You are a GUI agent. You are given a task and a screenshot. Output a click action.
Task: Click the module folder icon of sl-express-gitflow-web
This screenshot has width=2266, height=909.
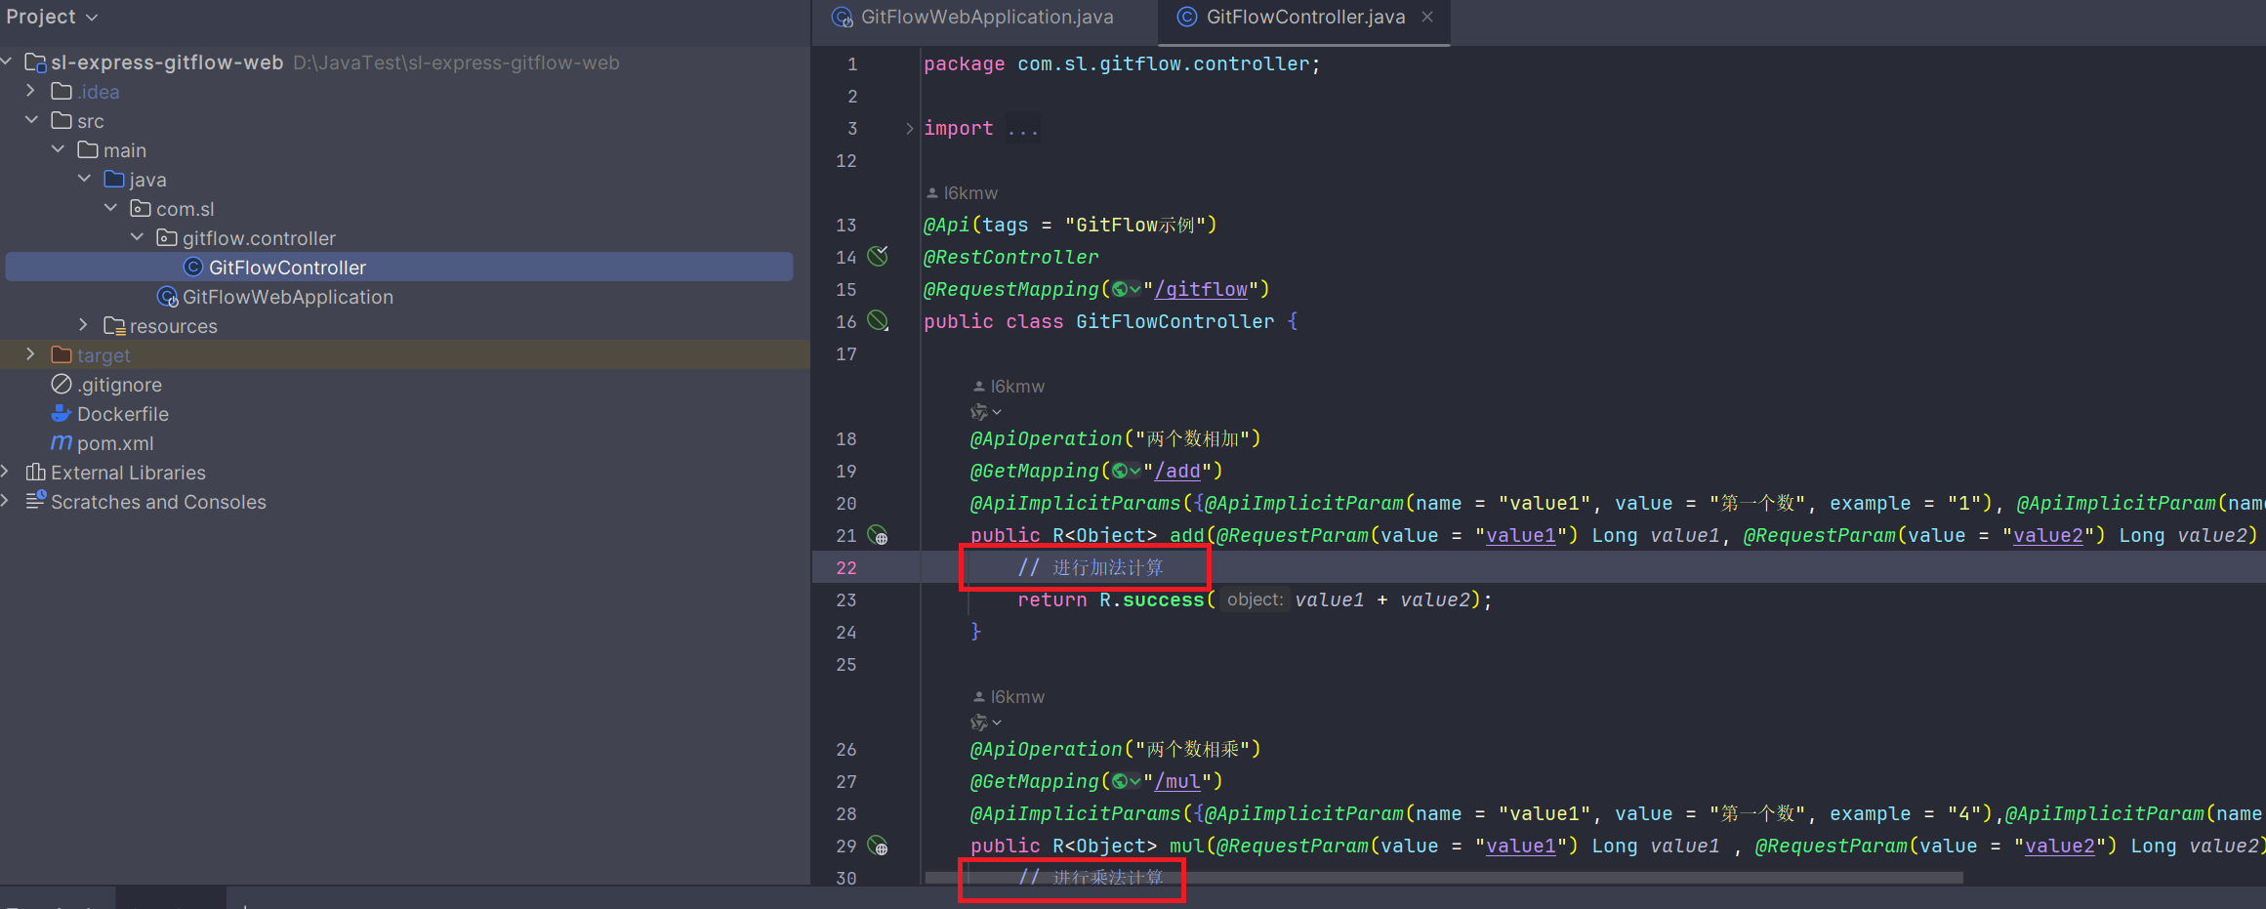(x=36, y=62)
